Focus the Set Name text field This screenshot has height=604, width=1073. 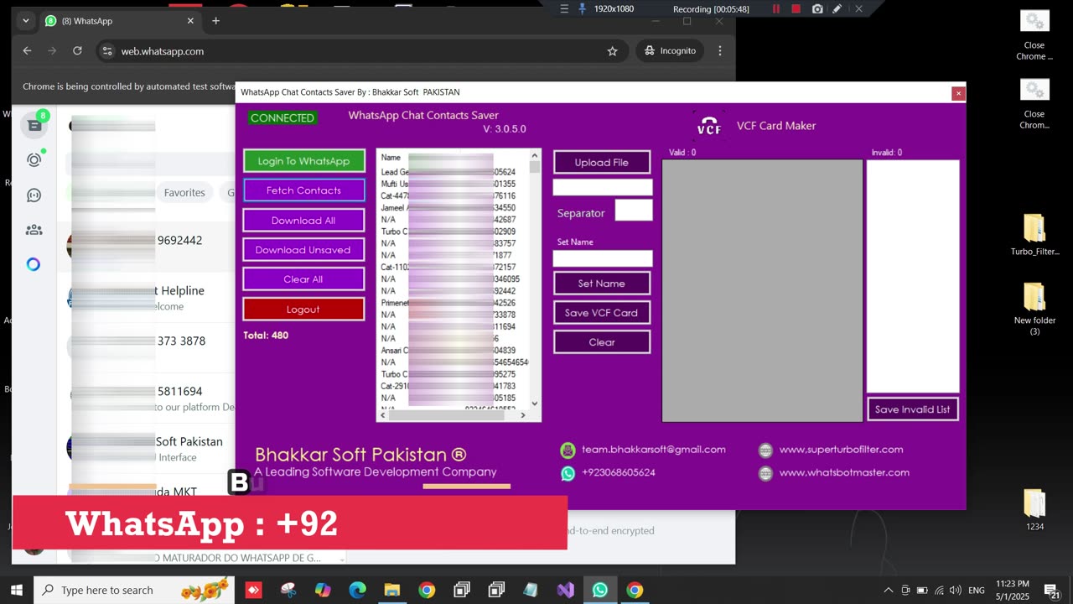tap(603, 258)
